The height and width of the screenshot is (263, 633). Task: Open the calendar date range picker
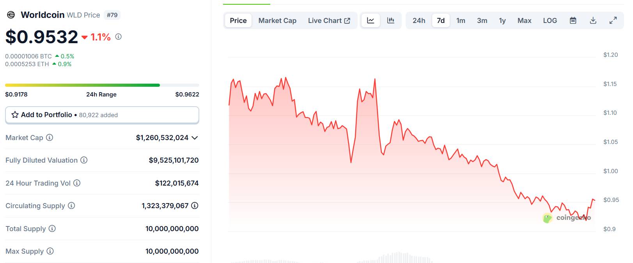point(573,21)
